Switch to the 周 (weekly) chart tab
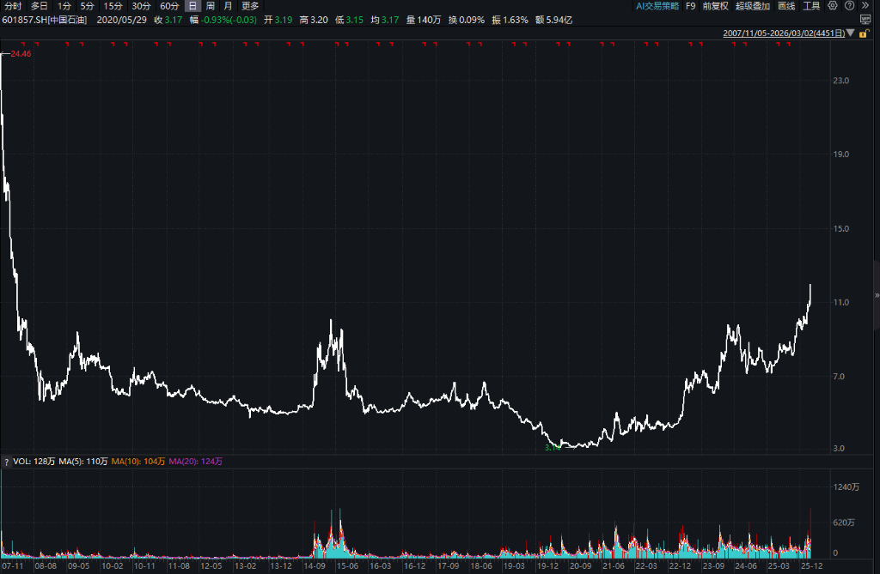 (x=210, y=5)
